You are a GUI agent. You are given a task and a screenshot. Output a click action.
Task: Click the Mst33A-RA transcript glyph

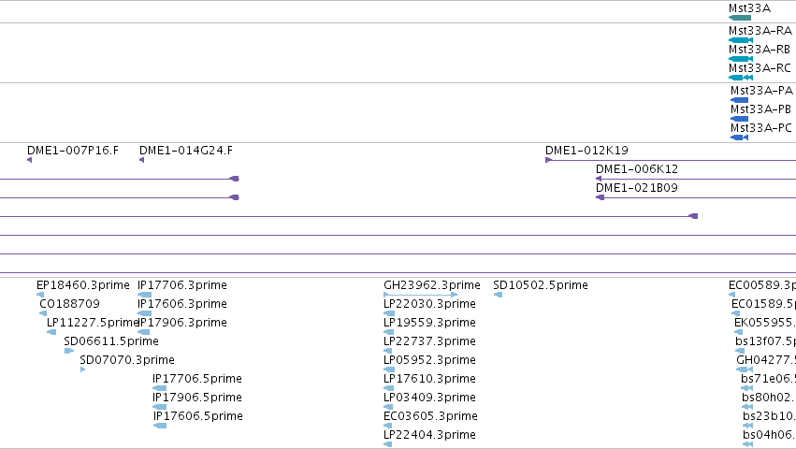(741, 40)
